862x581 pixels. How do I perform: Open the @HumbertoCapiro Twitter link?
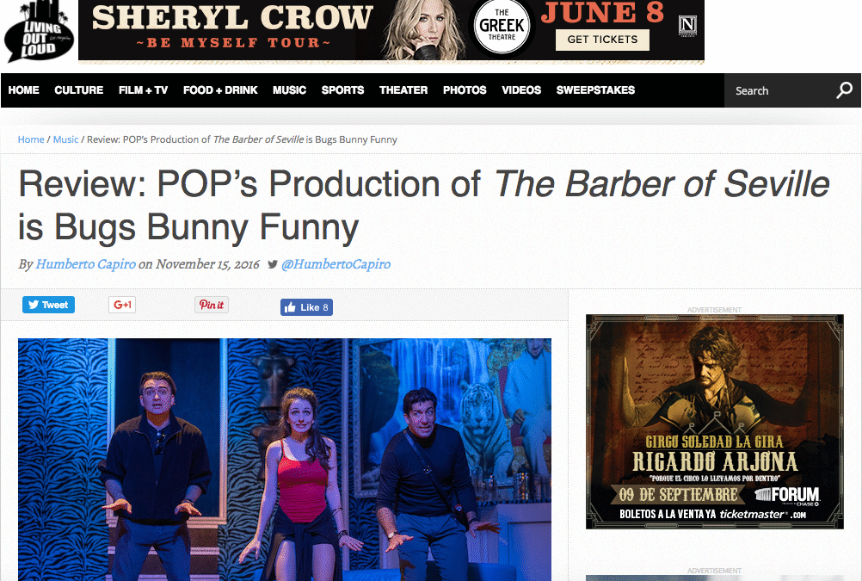click(336, 264)
